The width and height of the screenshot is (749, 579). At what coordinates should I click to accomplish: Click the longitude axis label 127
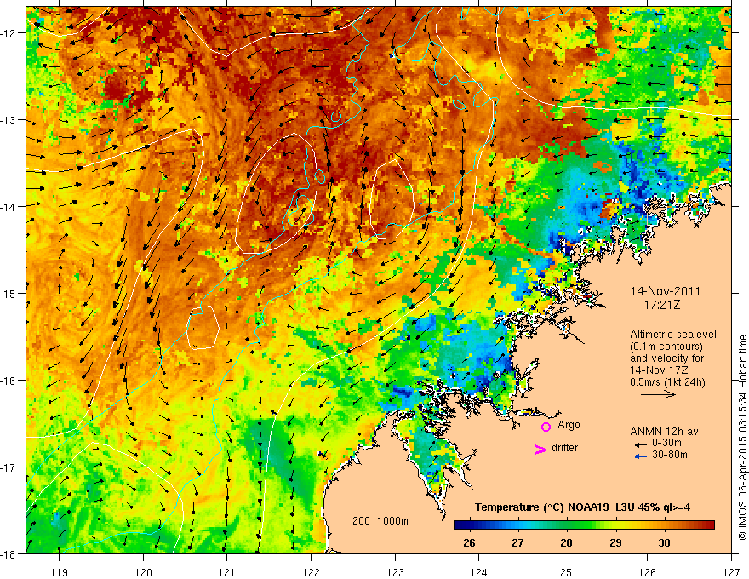[x=731, y=572]
